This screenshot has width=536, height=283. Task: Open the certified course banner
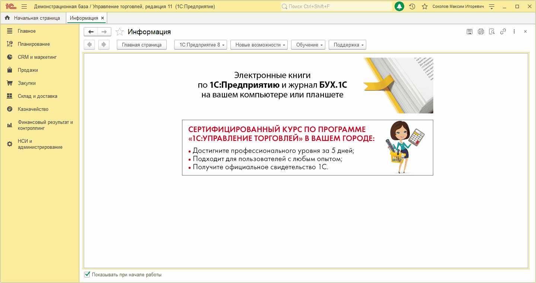click(307, 148)
